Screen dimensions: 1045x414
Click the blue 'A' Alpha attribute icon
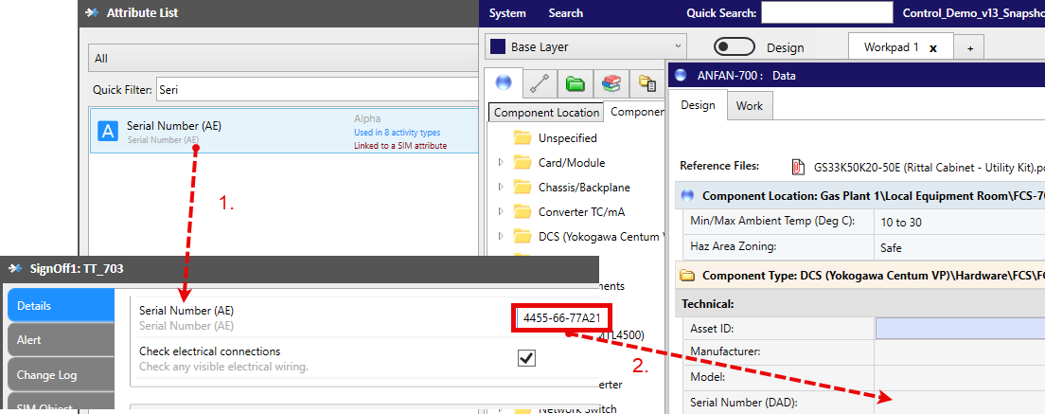[x=108, y=132]
